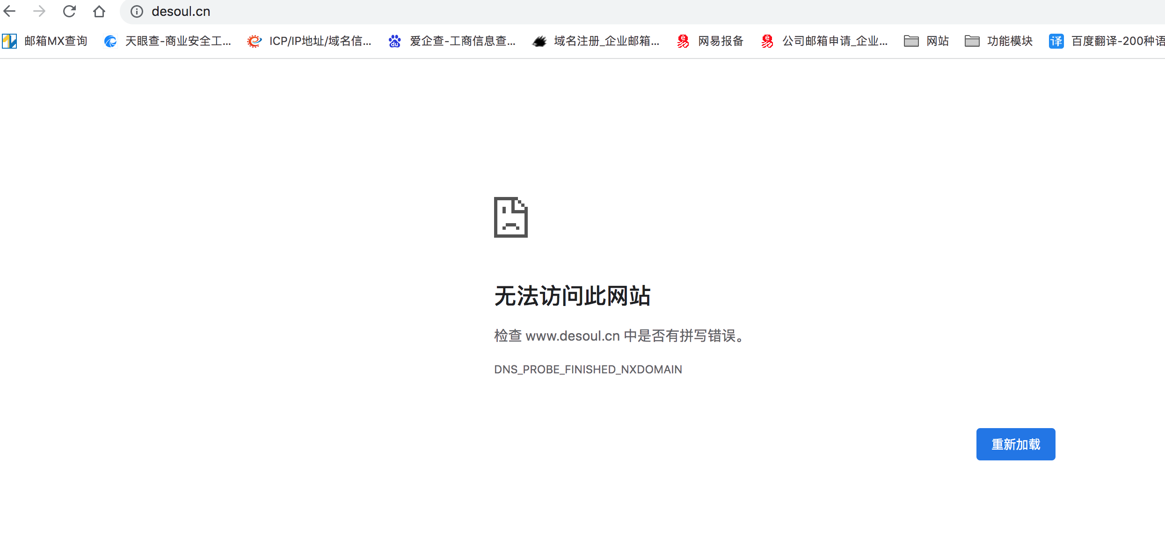Go to home page icon

pos(99,11)
